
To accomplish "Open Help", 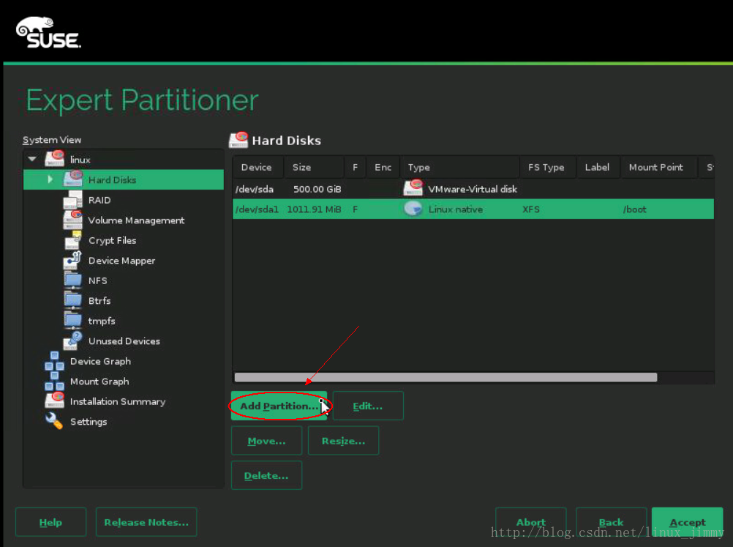I will (50, 522).
